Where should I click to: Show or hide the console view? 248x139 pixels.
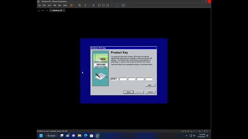click(117, 5)
